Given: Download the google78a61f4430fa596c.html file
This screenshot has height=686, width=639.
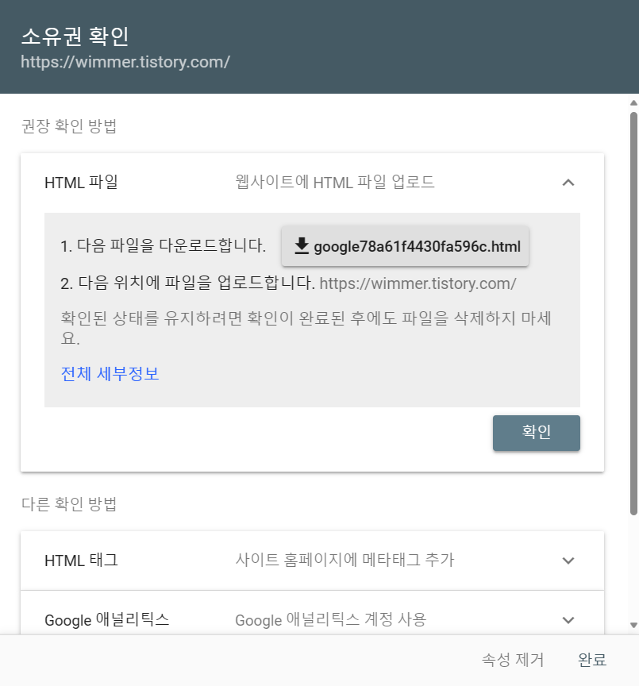Looking at the screenshot, I should tap(405, 246).
